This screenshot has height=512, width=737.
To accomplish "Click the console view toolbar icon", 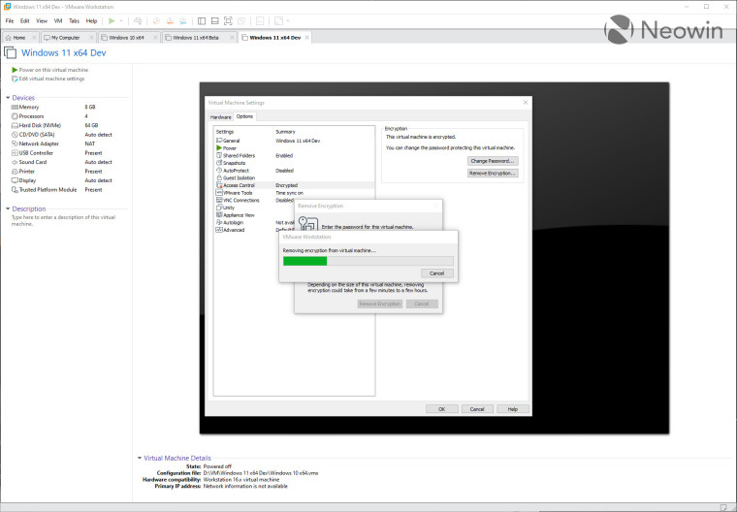I will tap(260, 20).
